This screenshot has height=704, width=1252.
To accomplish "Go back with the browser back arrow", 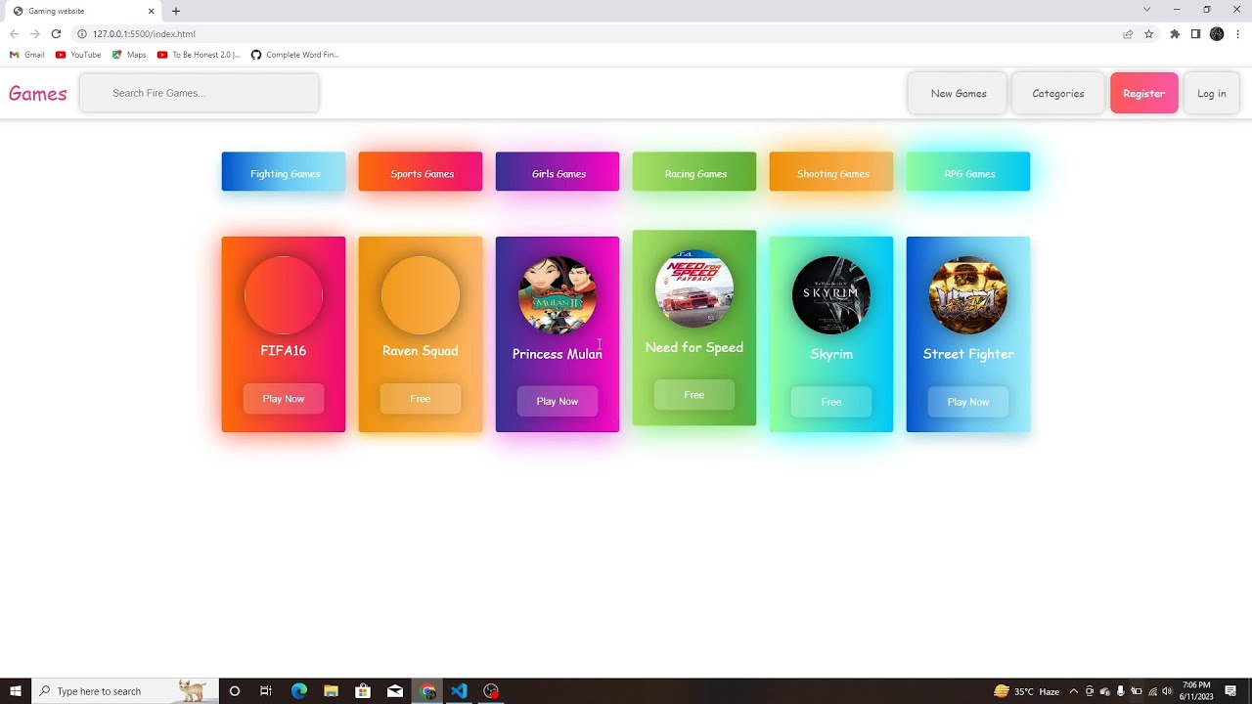I will pos(14,33).
